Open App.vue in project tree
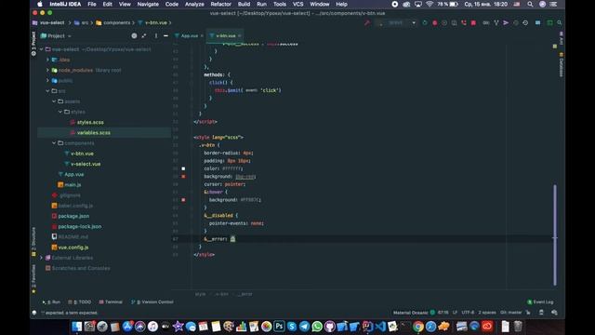The image size is (595, 335). [73, 174]
